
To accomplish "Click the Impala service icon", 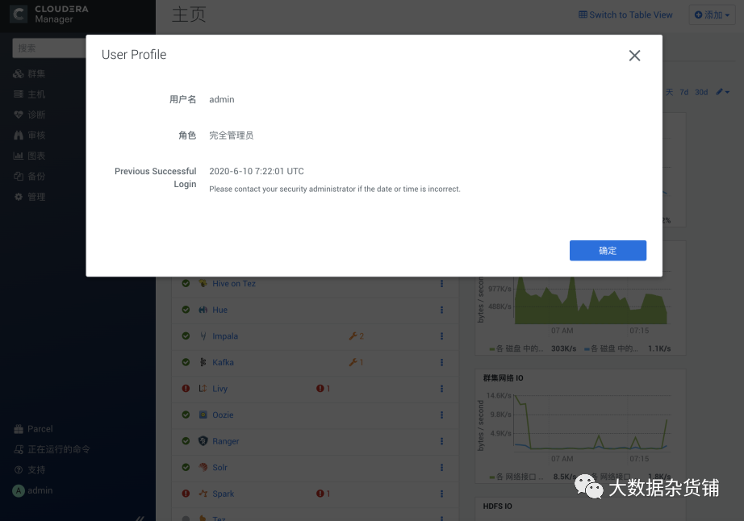I will pyautogui.click(x=203, y=336).
